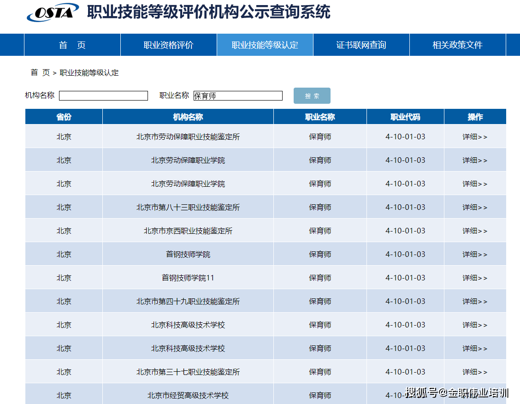Click the 操作 column header
Image resolution: width=520 pixels, height=404 pixels.
pyautogui.click(x=475, y=117)
